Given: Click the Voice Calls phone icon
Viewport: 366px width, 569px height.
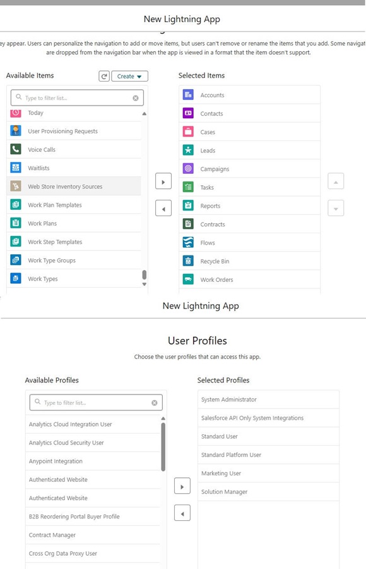Looking at the screenshot, I should pyautogui.click(x=16, y=149).
